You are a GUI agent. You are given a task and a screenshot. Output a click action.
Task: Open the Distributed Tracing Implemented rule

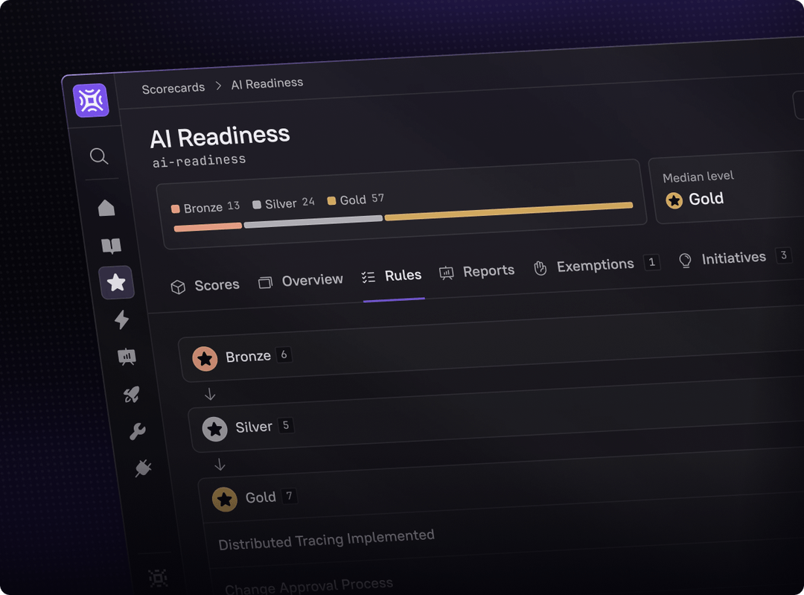click(326, 538)
